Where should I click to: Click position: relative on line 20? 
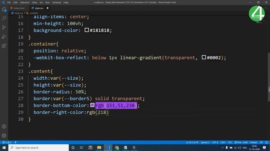click(59, 51)
